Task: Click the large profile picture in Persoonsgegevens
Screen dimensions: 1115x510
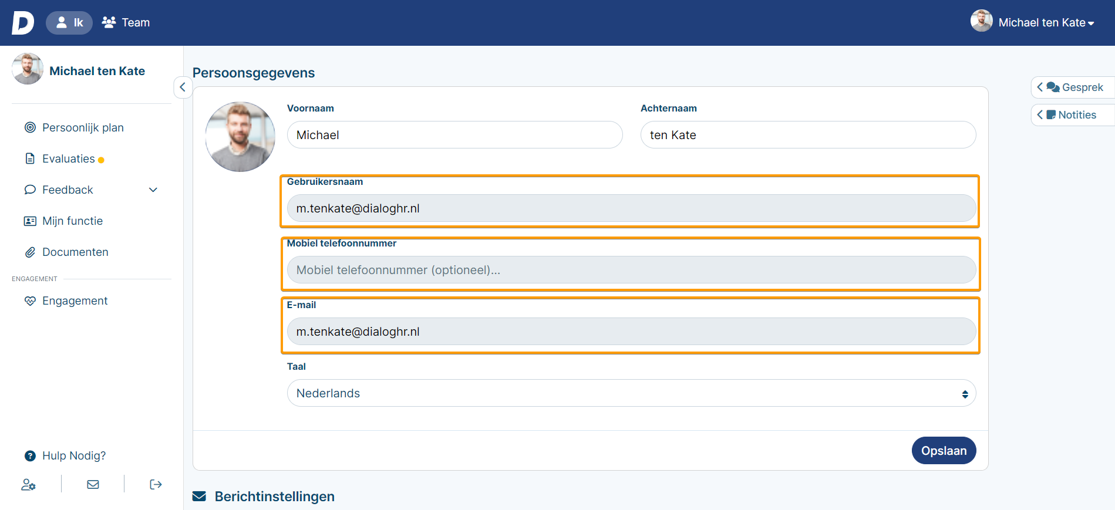Action: pyautogui.click(x=240, y=137)
